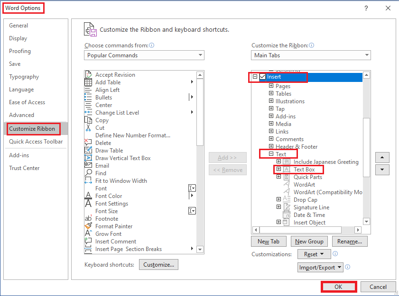Expand the Tables group

point(271,93)
